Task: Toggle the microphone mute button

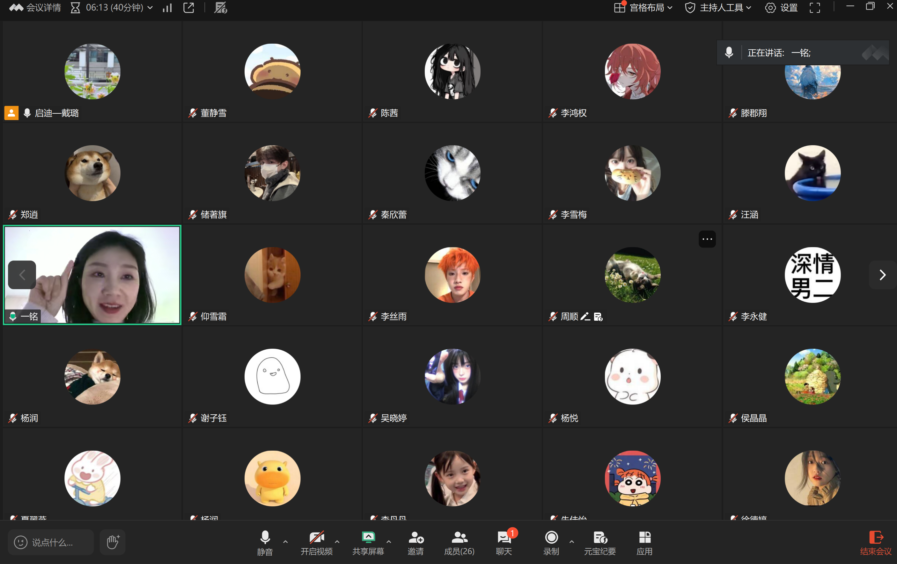Action: click(x=265, y=542)
